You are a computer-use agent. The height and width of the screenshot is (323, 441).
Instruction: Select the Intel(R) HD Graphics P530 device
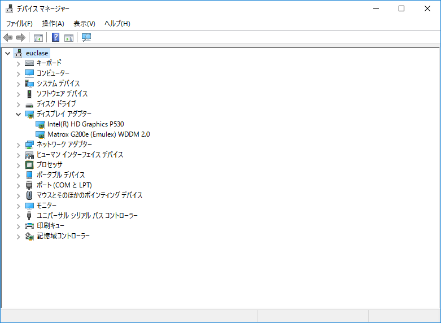coord(85,124)
